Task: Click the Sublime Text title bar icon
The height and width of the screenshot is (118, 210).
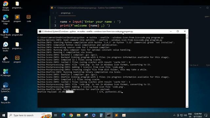Action: pos(52,8)
